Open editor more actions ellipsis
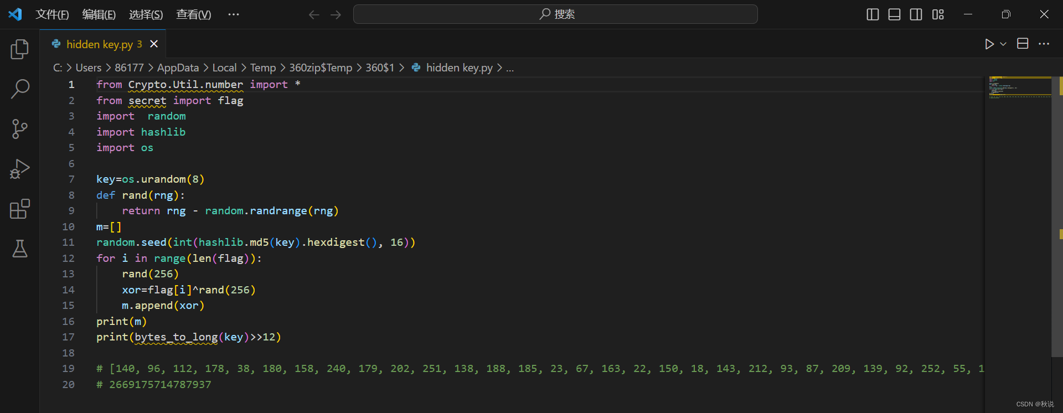 [1044, 44]
